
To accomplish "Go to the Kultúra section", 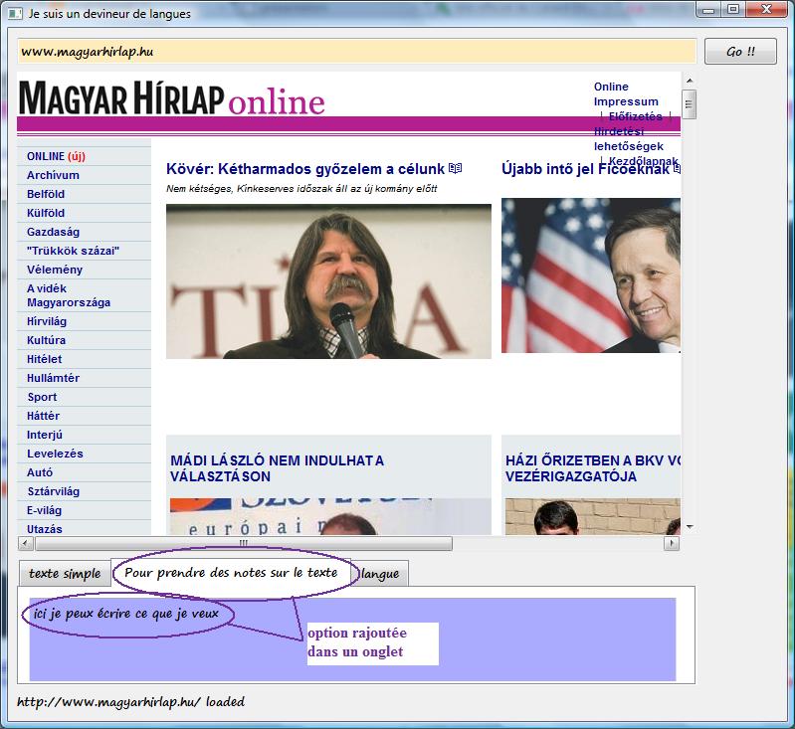I will [46, 340].
